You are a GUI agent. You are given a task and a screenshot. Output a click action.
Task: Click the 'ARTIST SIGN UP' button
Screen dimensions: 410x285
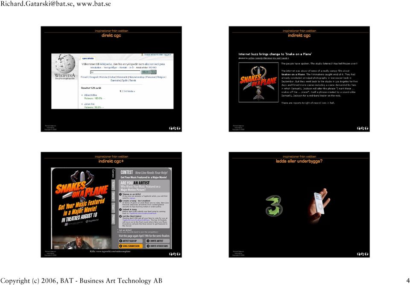tap(131, 241)
